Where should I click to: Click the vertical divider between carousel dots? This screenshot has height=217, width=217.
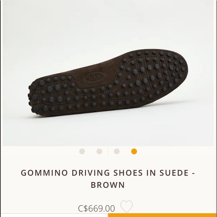pyautogui.click(x=108, y=151)
